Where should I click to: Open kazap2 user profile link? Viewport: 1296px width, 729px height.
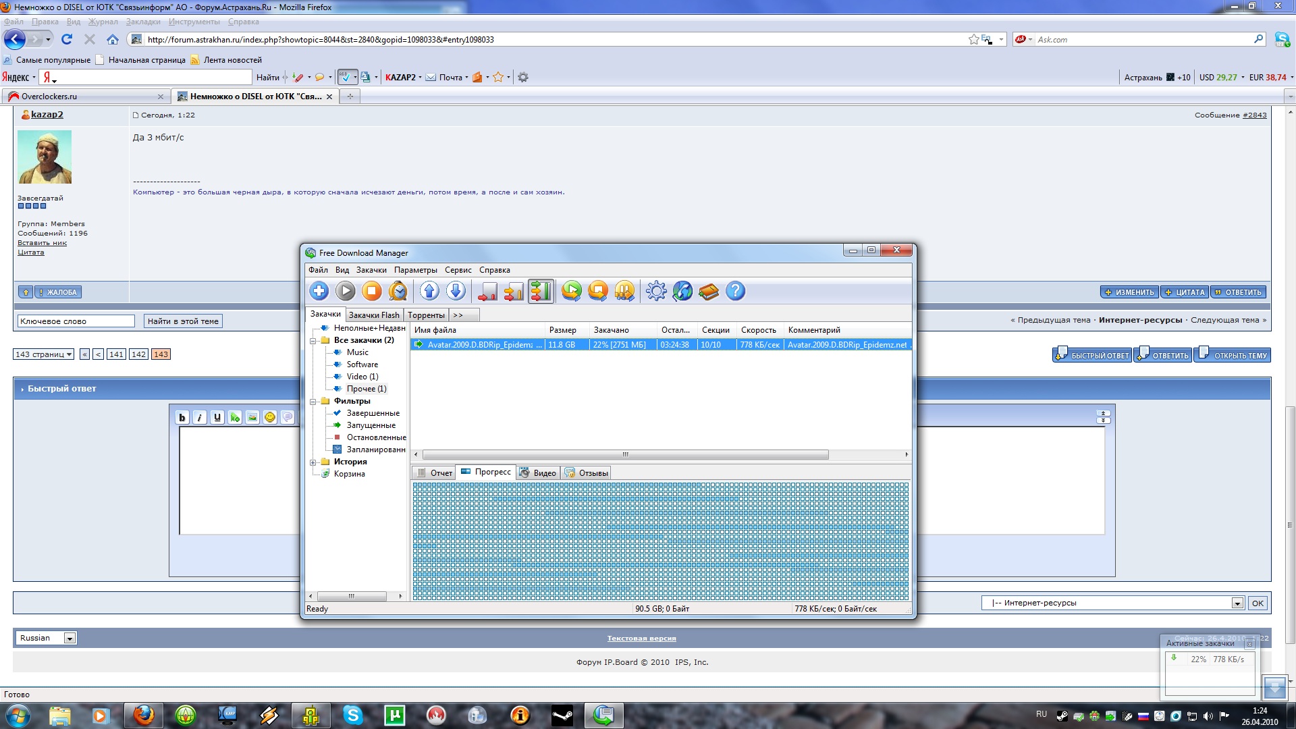coord(47,115)
